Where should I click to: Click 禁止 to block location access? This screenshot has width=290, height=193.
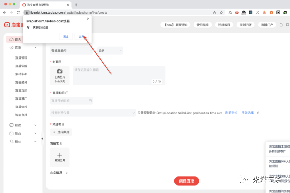(66, 36)
